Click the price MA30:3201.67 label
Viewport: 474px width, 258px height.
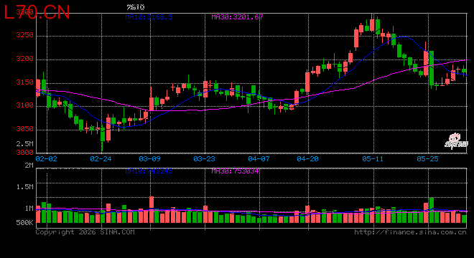[237, 17]
